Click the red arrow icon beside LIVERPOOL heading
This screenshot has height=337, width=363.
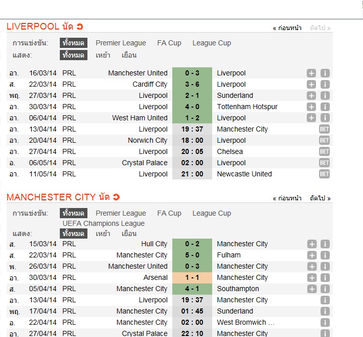(x=80, y=27)
